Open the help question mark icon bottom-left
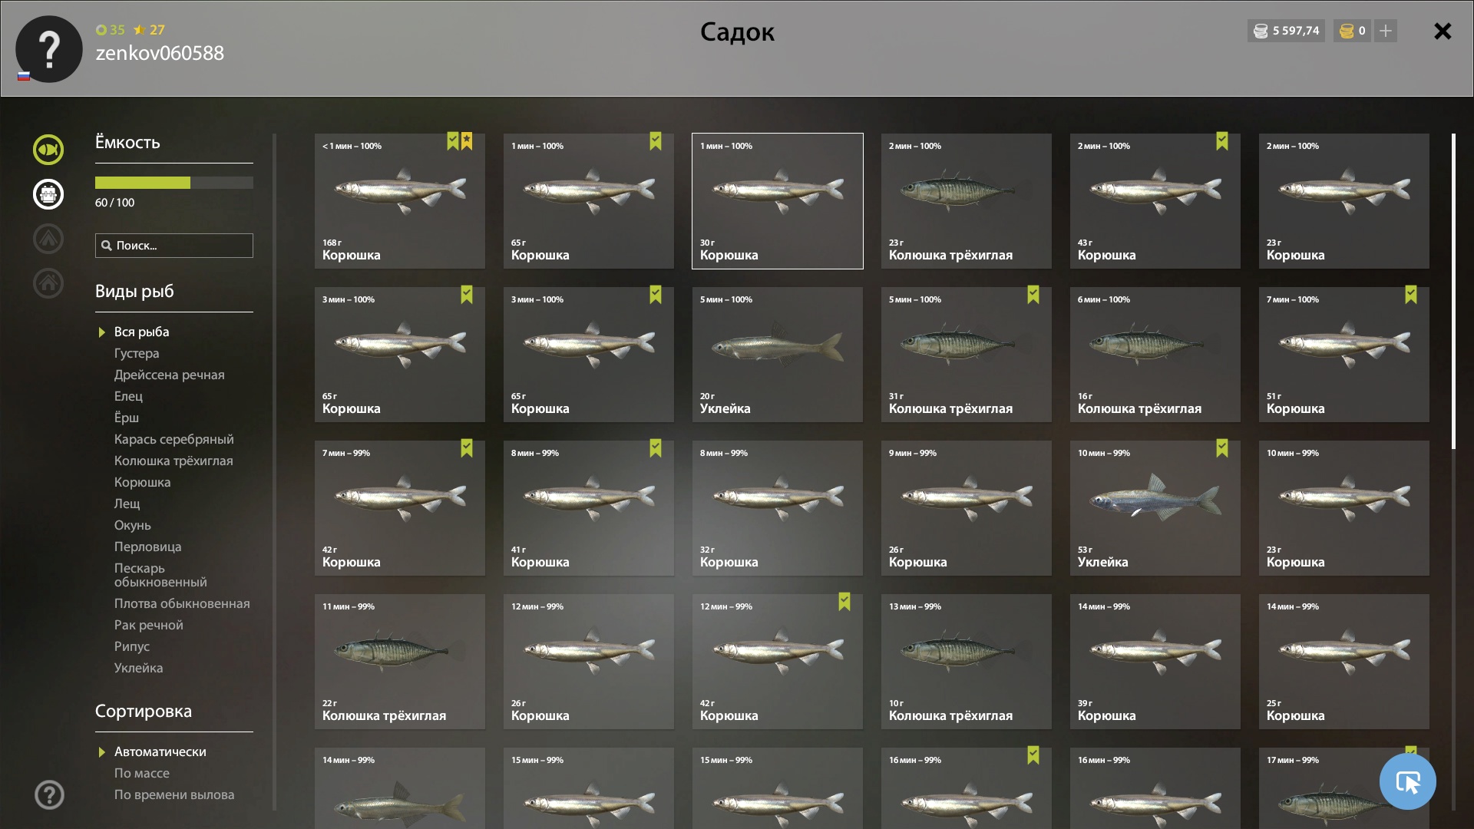Screen dimensions: 1474x829 (x=49, y=795)
